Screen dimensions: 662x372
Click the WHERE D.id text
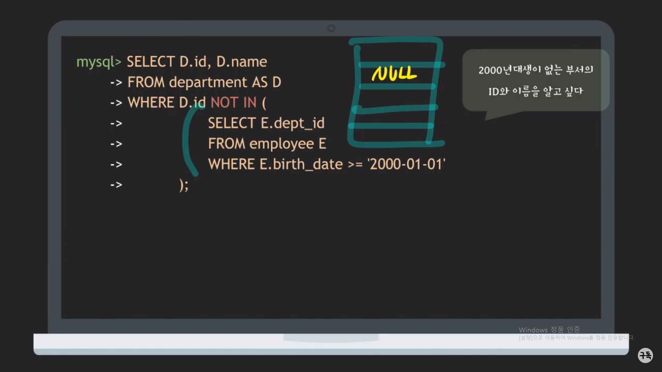pos(166,103)
